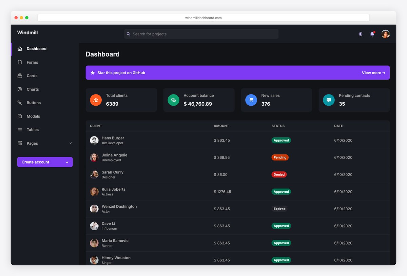407x276 pixels.
Task: Click the 35 pending contacts value
Action: 342,104
